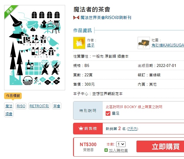This screenshot has width=184, height=159.
Task: Click the 加入購物車 link
Action: [x=118, y=150]
